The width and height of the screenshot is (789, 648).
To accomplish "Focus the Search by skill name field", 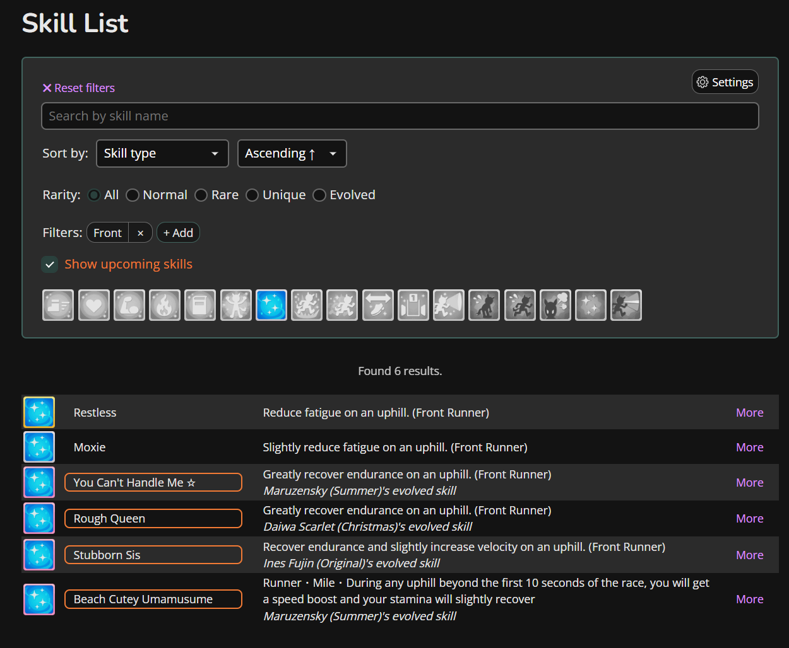I will [400, 116].
